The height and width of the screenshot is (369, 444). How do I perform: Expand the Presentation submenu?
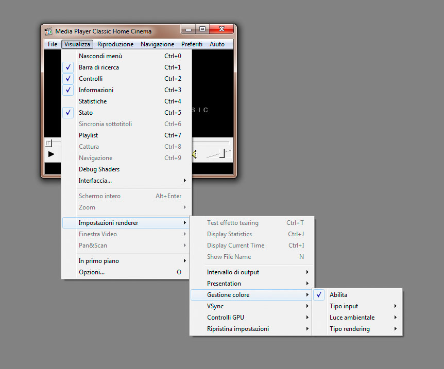pos(252,284)
